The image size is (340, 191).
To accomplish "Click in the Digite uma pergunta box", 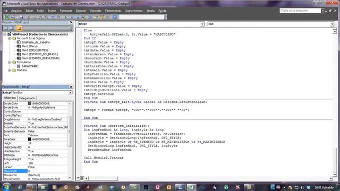I will pos(300,11).
